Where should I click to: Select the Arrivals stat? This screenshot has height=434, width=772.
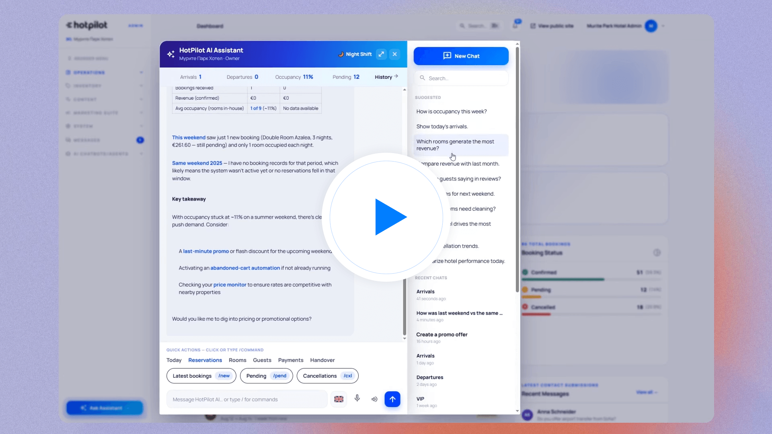click(x=191, y=77)
